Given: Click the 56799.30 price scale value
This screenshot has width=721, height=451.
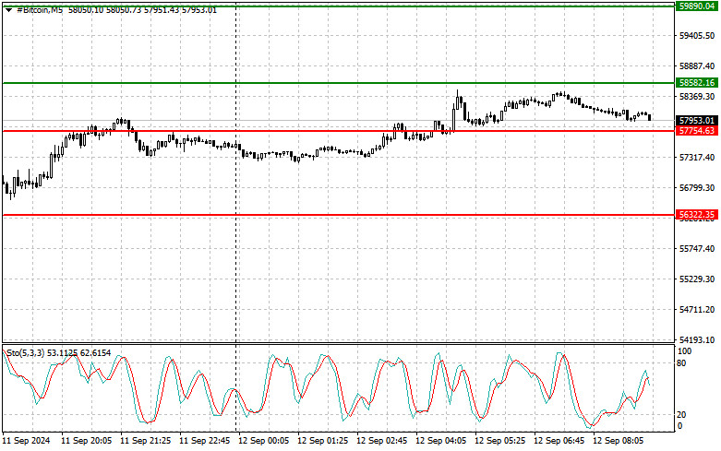Looking at the screenshot, I should point(697,188).
